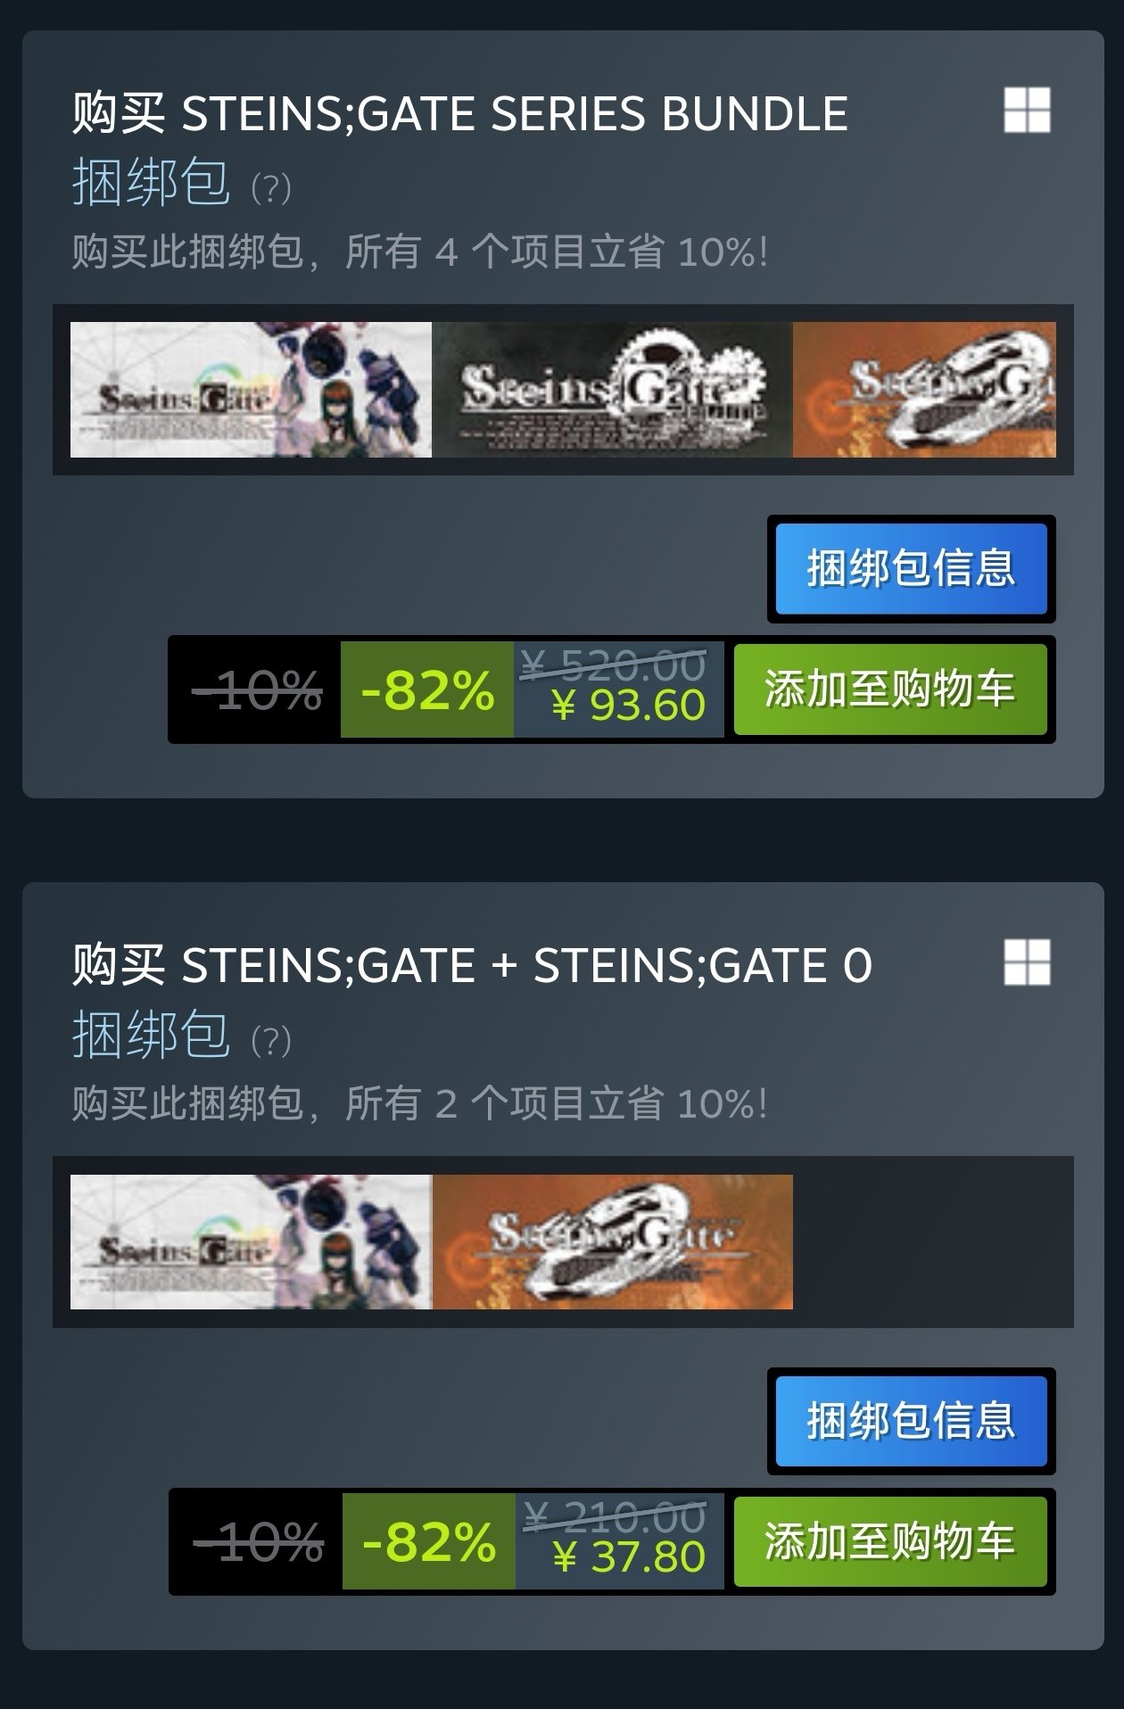Open 捆绑包信息 for STEINS;GATE + STEINS;GATE 0
Viewport: 1124px width, 1709px height.
(x=911, y=1421)
